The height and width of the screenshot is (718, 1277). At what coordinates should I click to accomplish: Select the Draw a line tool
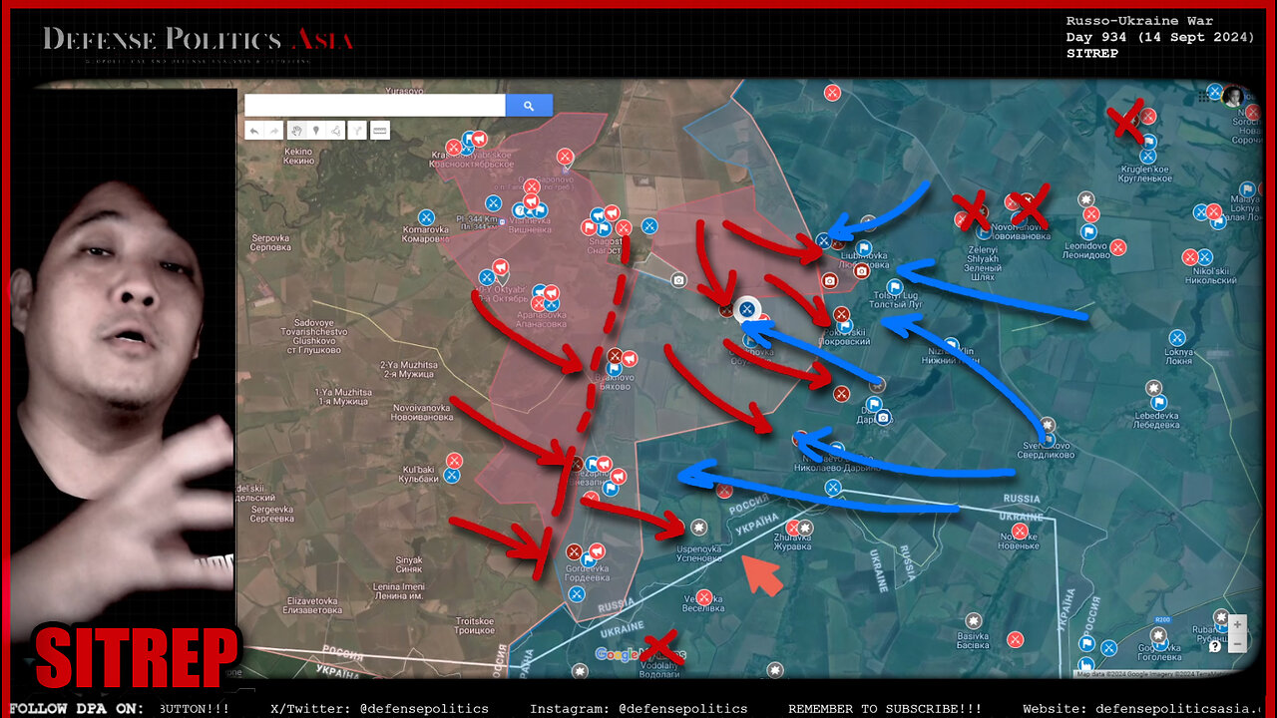tap(334, 131)
